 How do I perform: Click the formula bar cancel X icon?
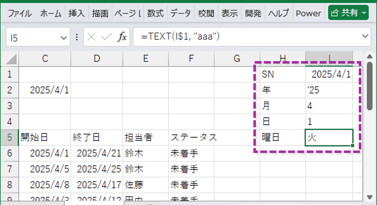pyautogui.click(x=91, y=37)
